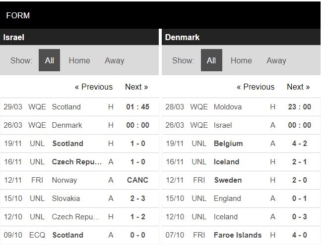Switch Israel's form to Home matches
This screenshot has height=248, width=321.
coord(79,60)
